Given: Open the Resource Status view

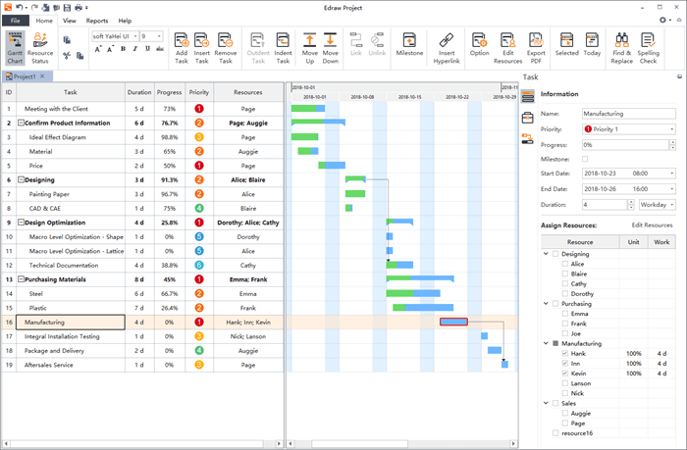Looking at the screenshot, I should [40, 48].
